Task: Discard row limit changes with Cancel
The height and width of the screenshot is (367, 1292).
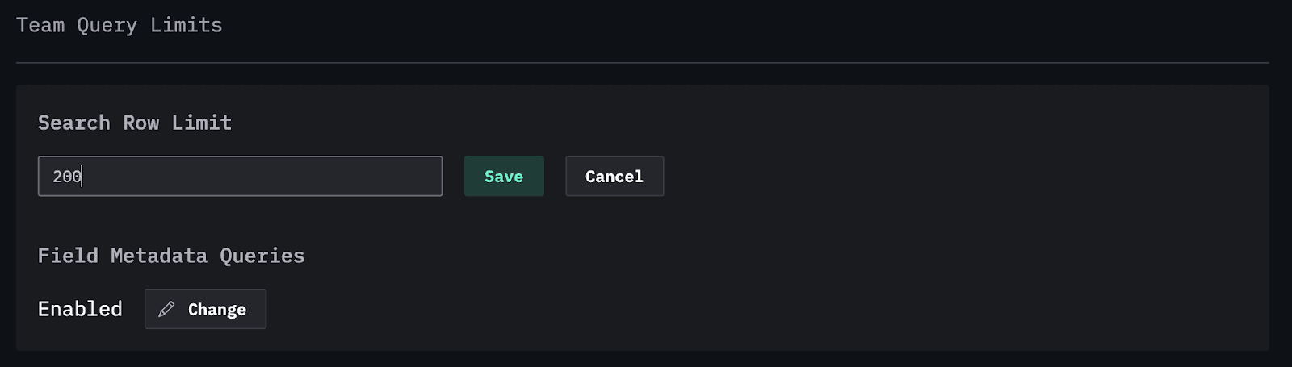Action: click(x=615, y=177)
